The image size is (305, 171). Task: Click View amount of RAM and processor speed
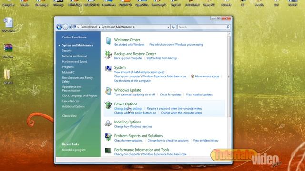(139, 72)
